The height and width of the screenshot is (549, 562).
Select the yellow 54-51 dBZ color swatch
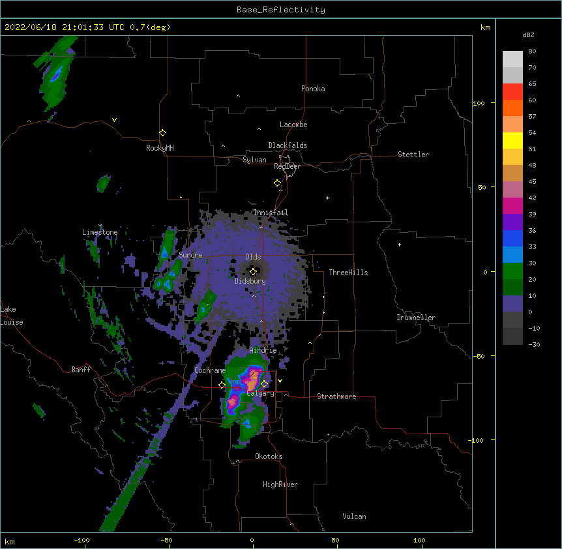coord(512,141)
